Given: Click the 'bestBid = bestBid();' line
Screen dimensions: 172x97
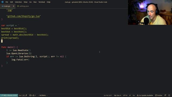Looking at the screenshot, I should click(x=14, y=29).
